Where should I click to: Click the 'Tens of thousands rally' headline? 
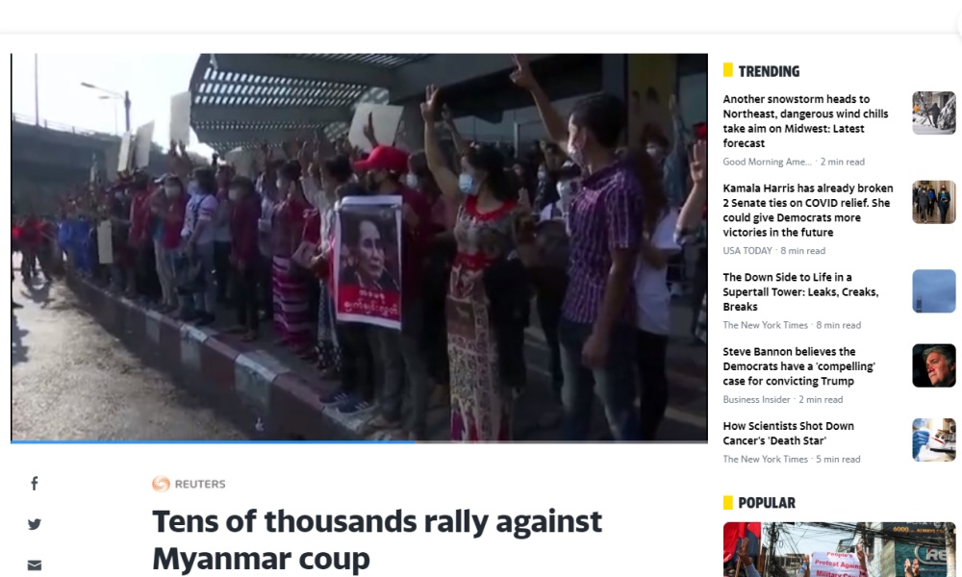[377, 539]
